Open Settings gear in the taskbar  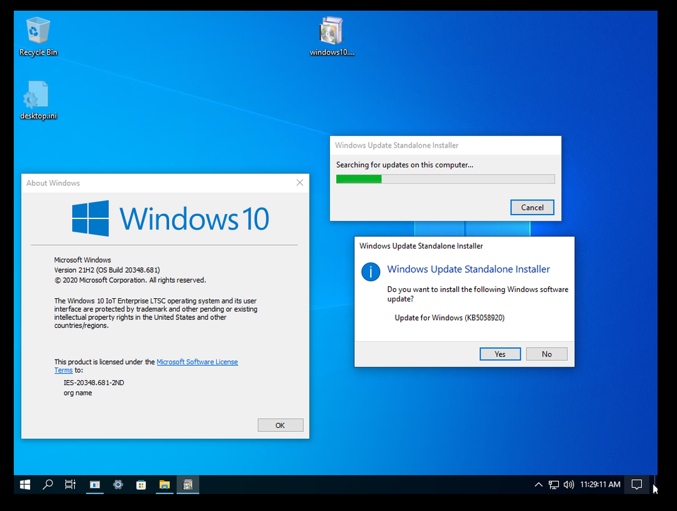tap(118, 485)
